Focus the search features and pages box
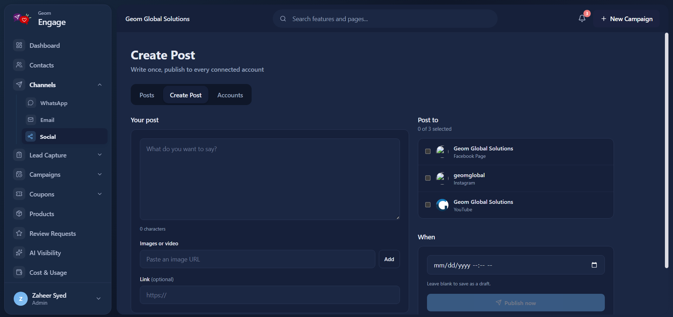The width and height of the screenshot is (673, 317). coord(385,19)
